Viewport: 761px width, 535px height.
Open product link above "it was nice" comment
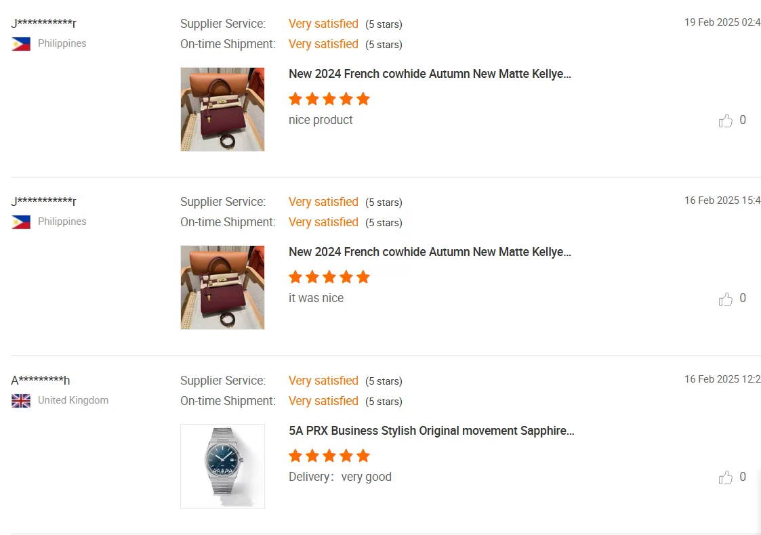click(x=430, y=252)
